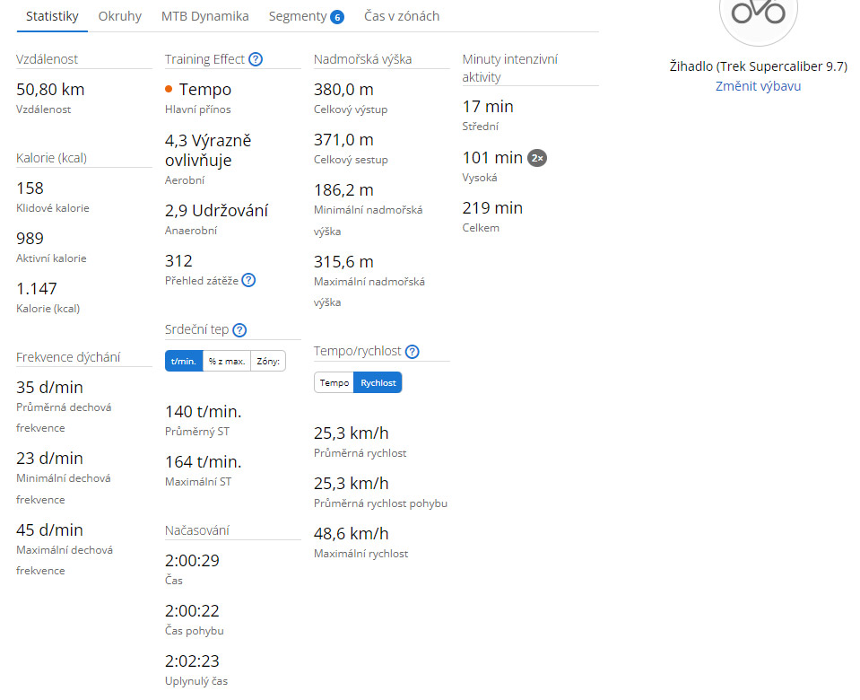Switch heart rate view to Zóny
The width and height of the screenshot is (860, 700).
point(268,362)
